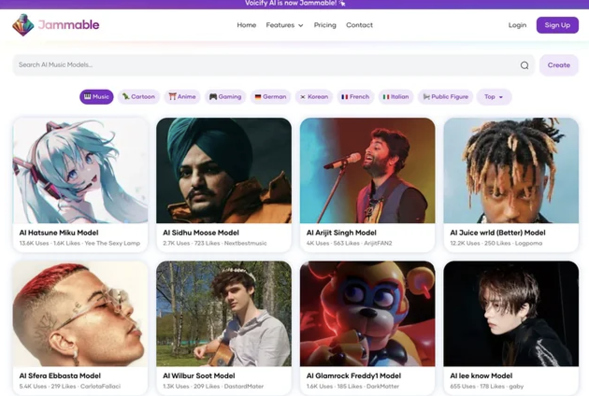Open the AI Hatsune Miku Model thumbnail
The width and height of the screenshot is (589, 396).
click(80, 170)
